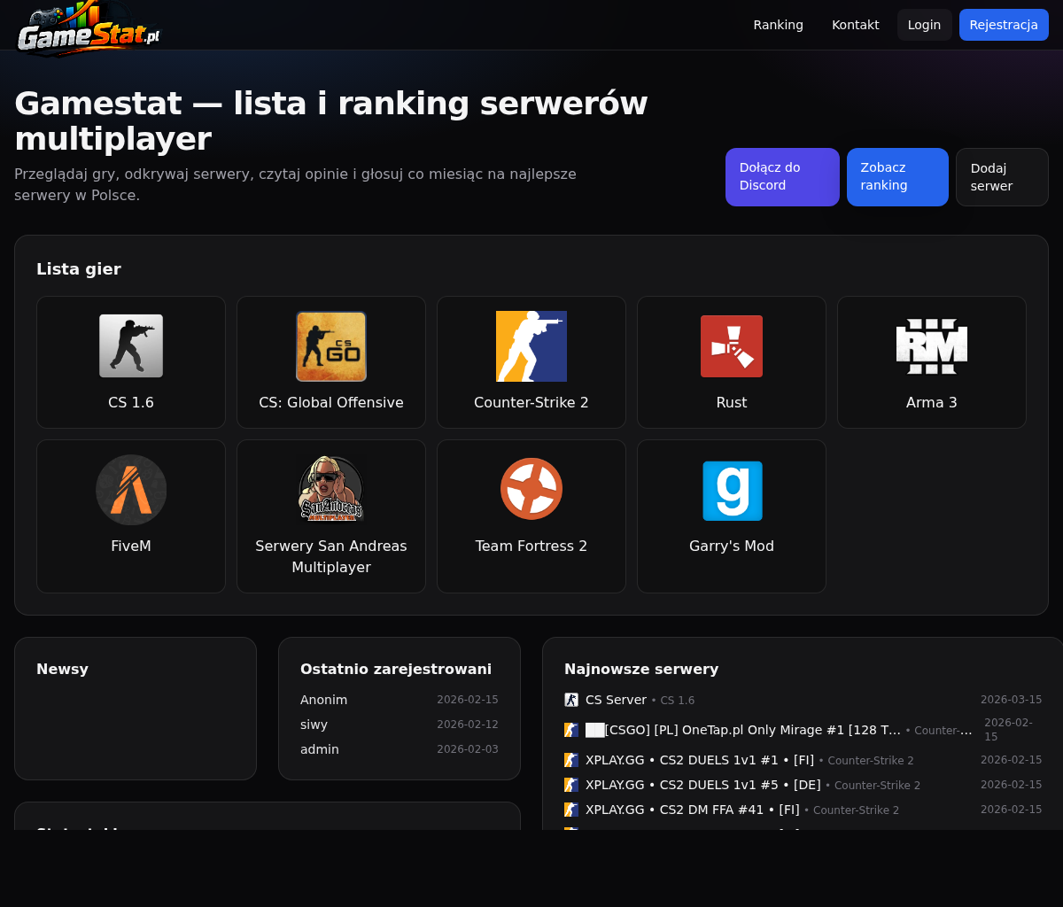
Task: Click the Dodaj serwer button
Action: tap(1002, 177)
